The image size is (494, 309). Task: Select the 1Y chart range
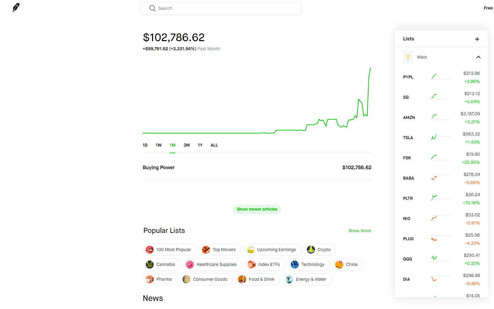click(200, 145)
